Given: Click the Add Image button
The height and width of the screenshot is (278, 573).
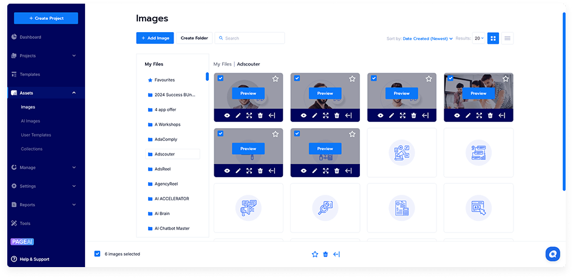Looking at the screenshot, I should pos(155,38).
